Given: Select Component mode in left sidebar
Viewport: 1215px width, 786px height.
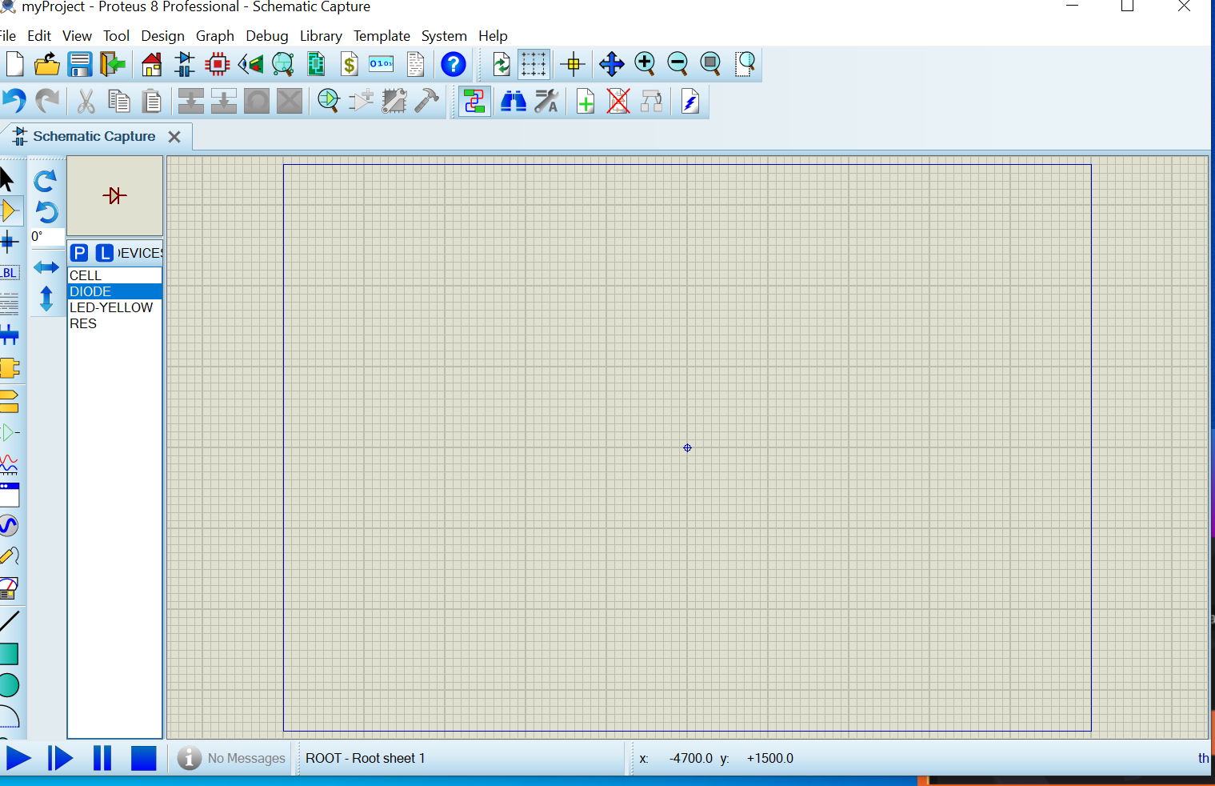Looking at the screenshot, I should point(10,211).
